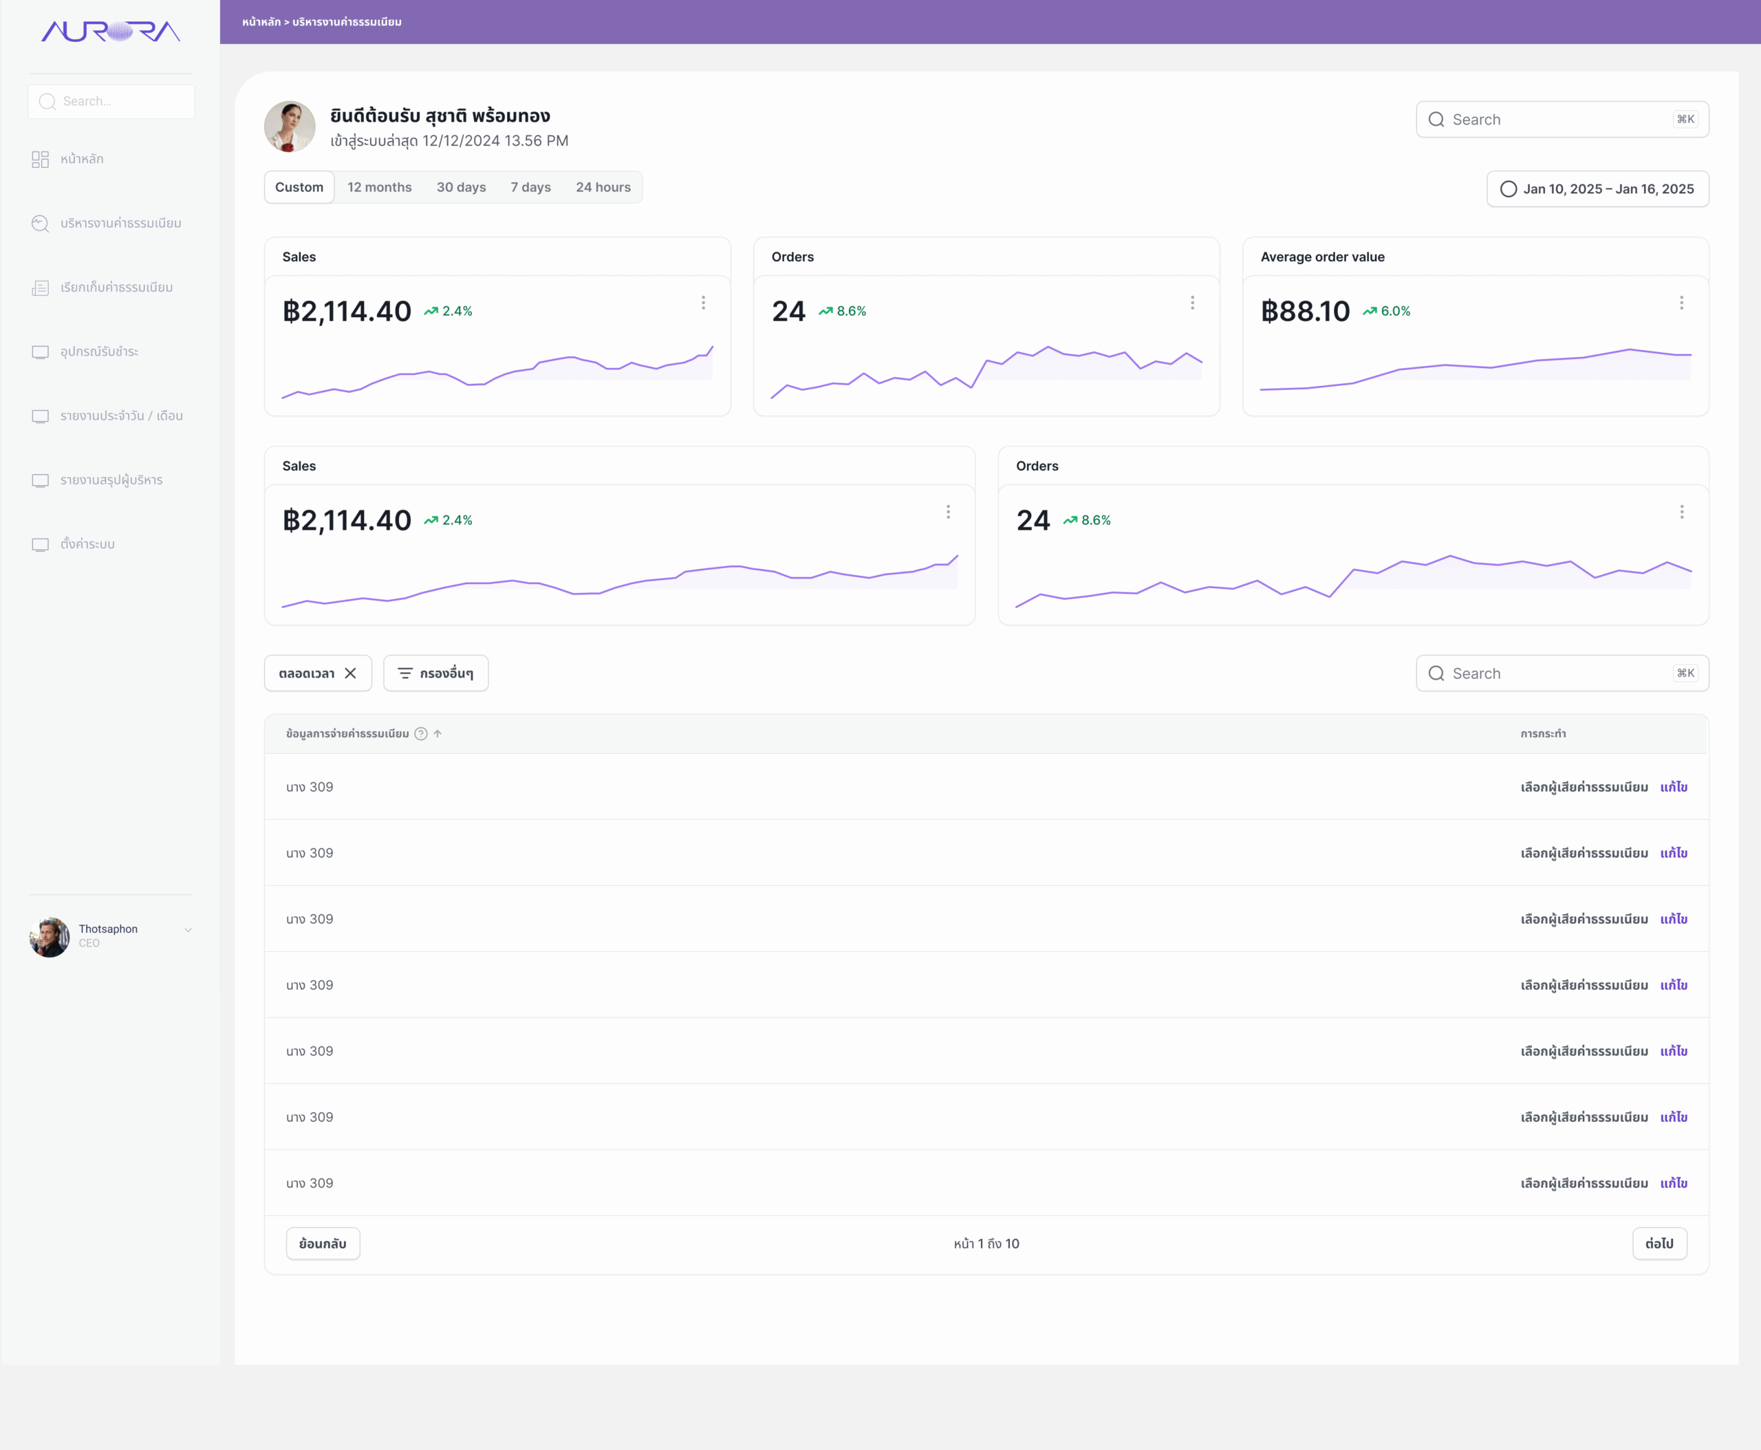Viewport: 1761px width, 1450px height.
Task: Click the อุปกรณ์รับชำระ monitor icon
Action: click(40, 352)
